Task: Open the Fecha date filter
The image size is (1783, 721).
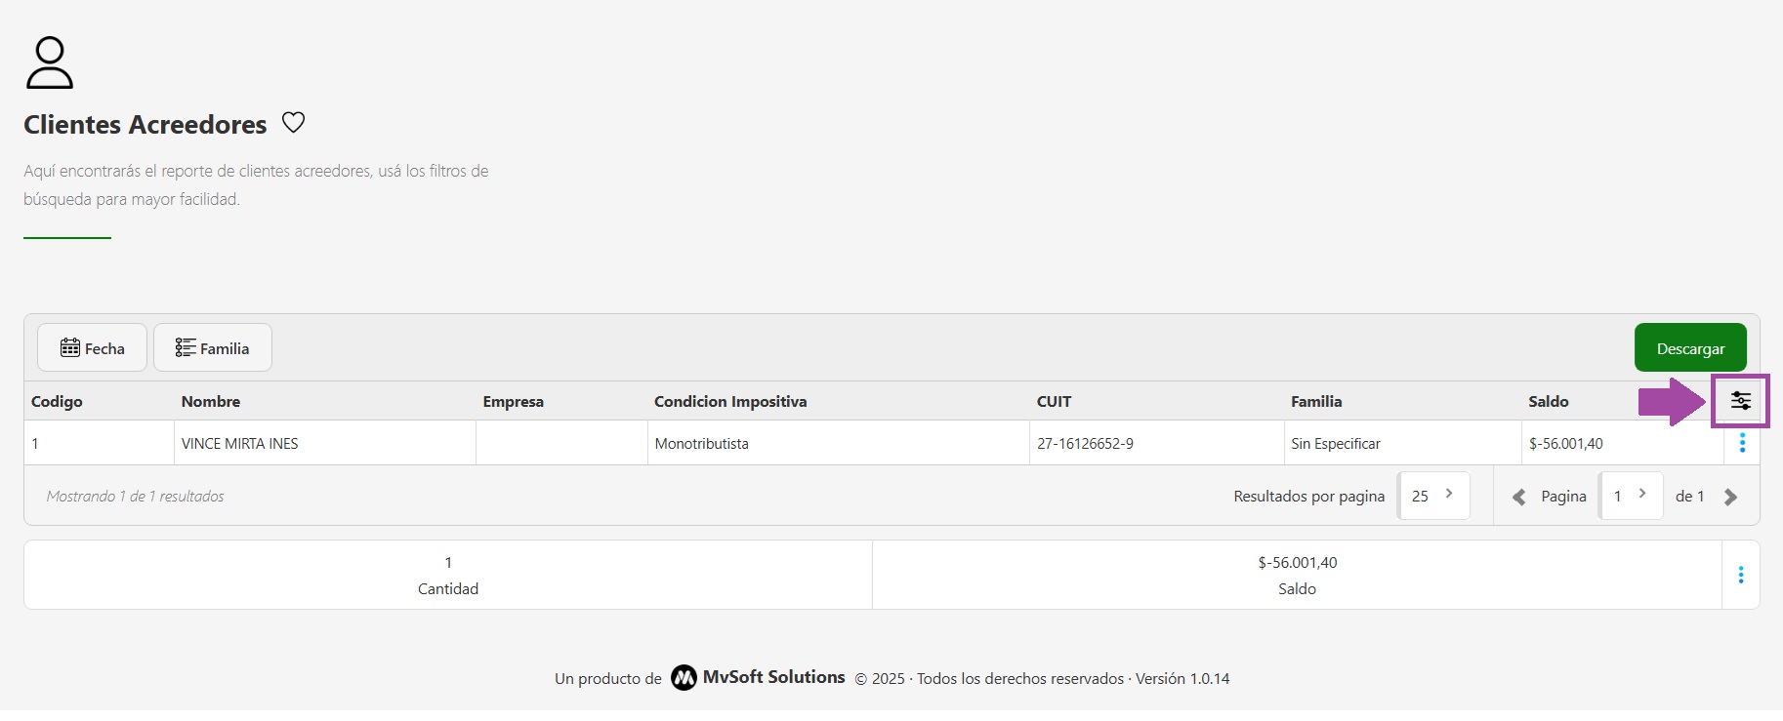Action: [x=93, y=348]
